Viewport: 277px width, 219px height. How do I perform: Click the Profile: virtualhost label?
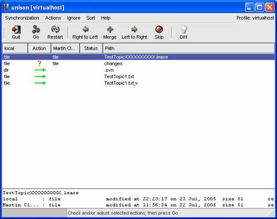click(255, 18)
